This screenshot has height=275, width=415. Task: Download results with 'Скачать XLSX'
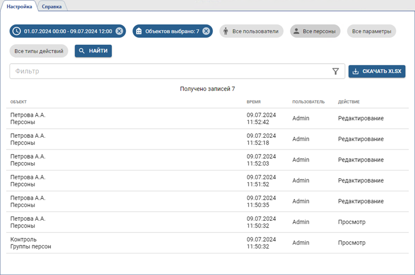tap(377, 71)
